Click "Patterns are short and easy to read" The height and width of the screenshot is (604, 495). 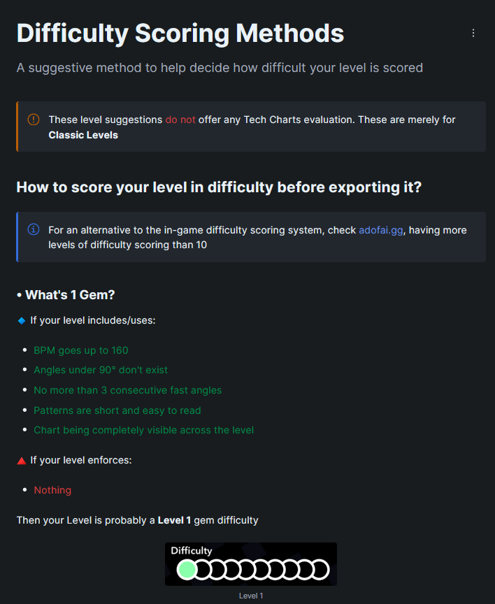tap(117, 410)
